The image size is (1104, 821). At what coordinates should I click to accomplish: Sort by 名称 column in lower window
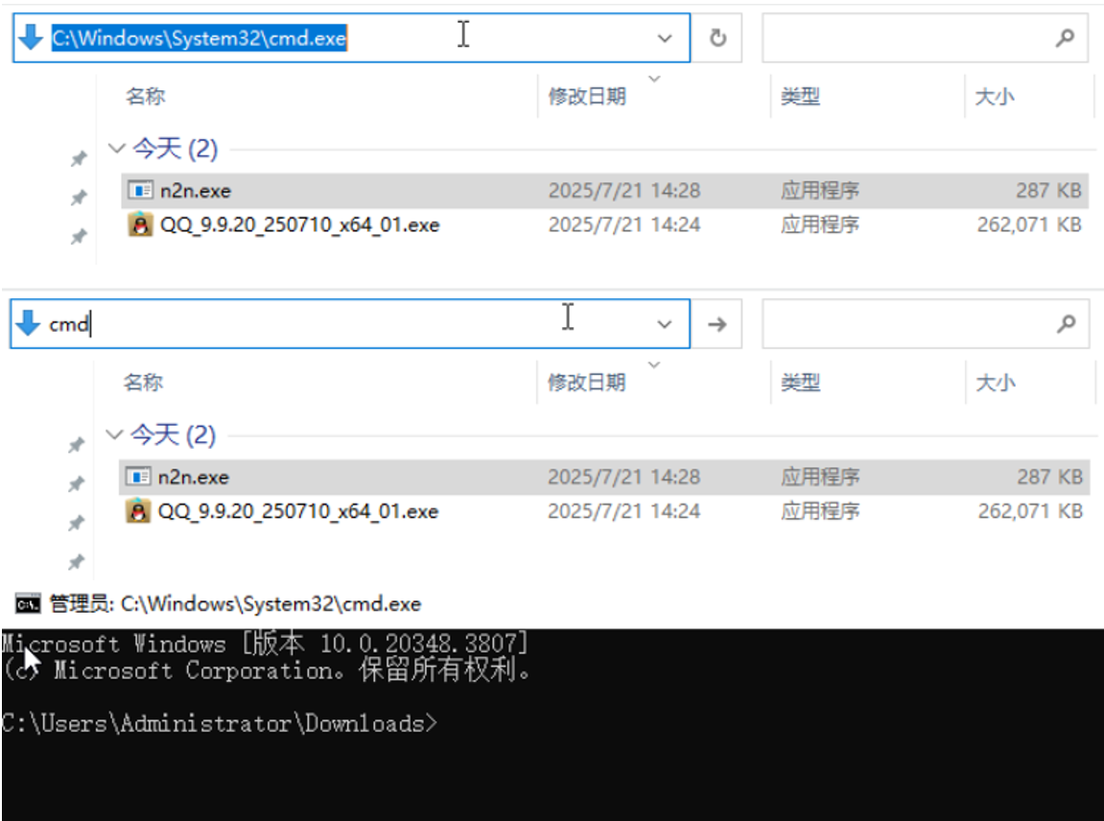pos(144,383)
